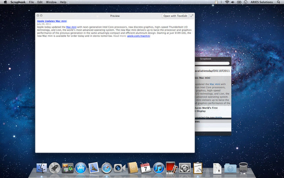Image resolution: width=284 pixels, height=178 pixels.
Task: Click the battery status icon
Action: [x=239, y=2]
